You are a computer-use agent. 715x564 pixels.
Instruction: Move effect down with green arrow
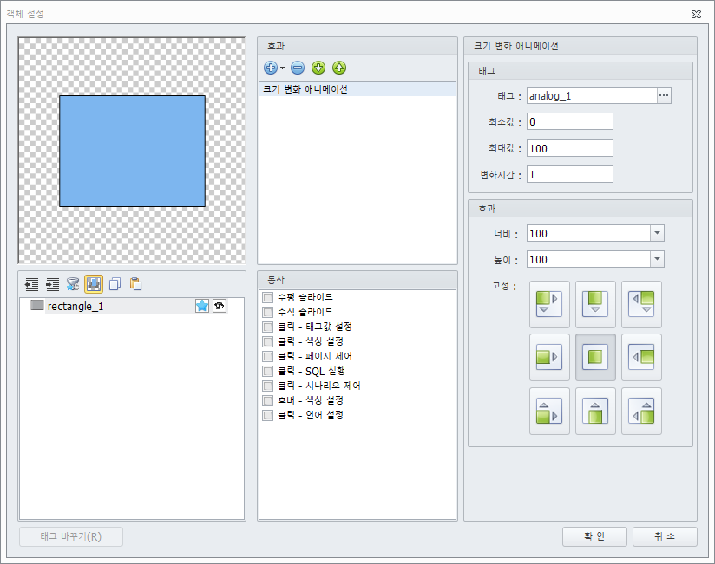318,68
